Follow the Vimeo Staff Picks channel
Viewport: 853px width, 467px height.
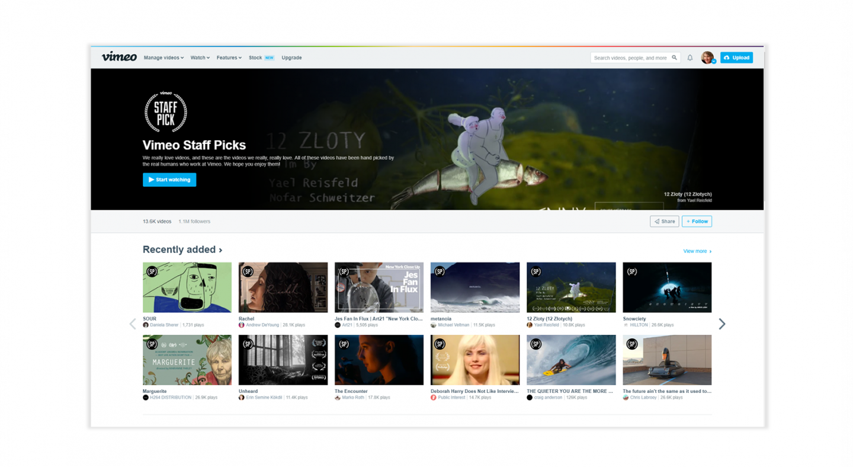pyautogui.click(x=697, y=221)
